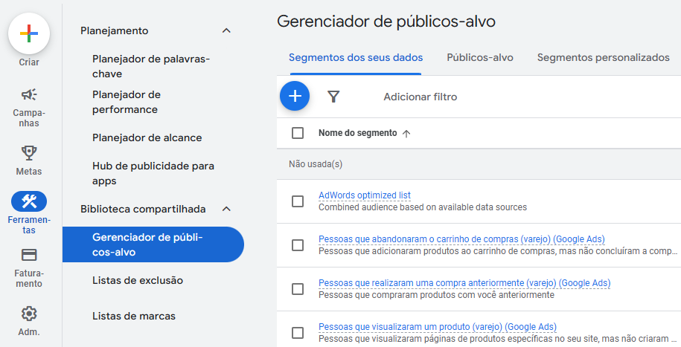Click the funnel filter icon
The width and height of the screenshot is (681, 347).
[x=333, y=97]
